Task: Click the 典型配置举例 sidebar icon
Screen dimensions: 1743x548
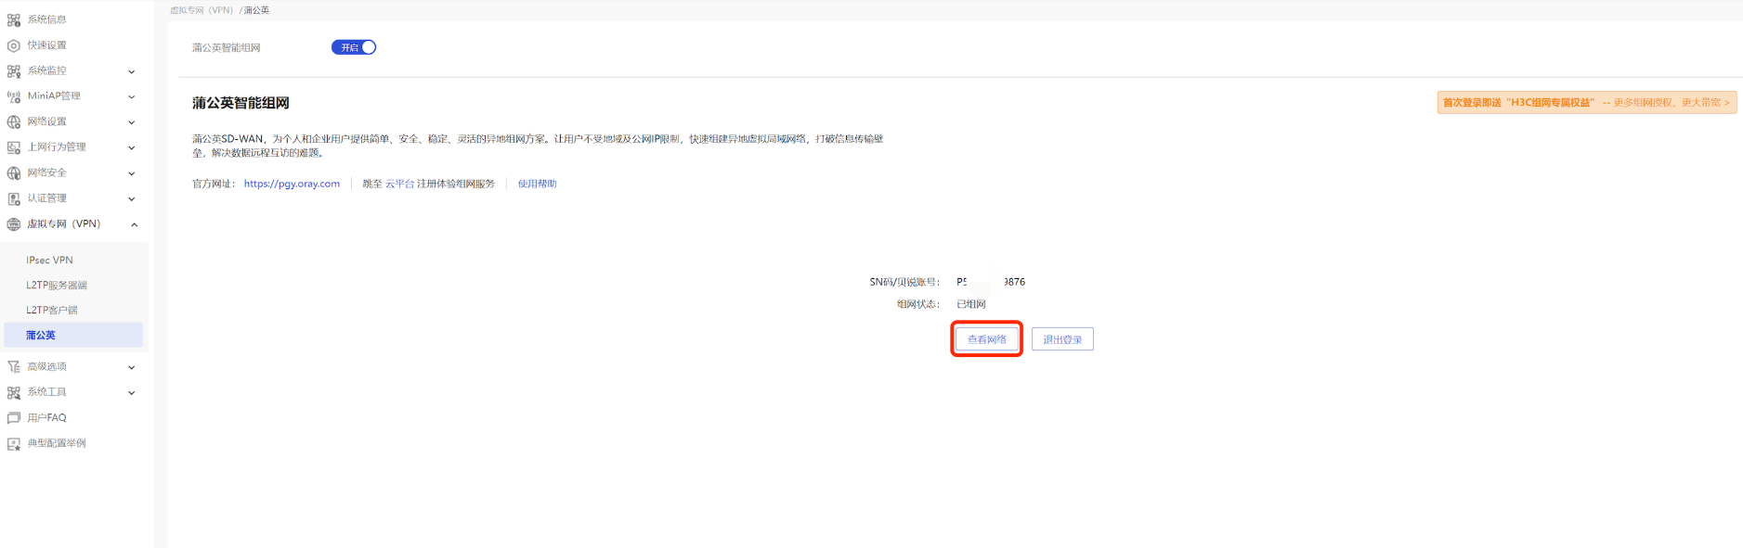Action: pos(14,443)
